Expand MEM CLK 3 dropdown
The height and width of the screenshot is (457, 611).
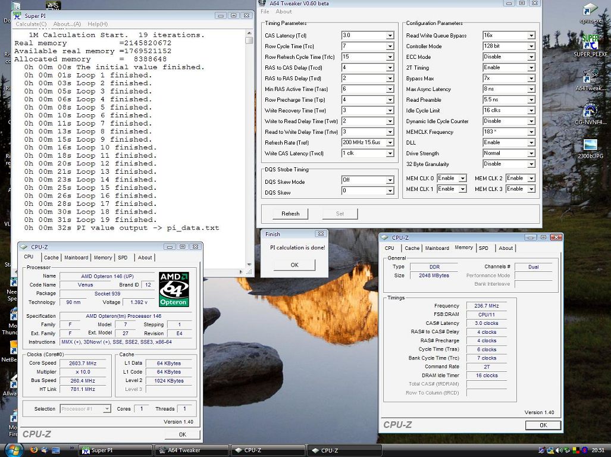pyautogui.click(x=531, y=189)
